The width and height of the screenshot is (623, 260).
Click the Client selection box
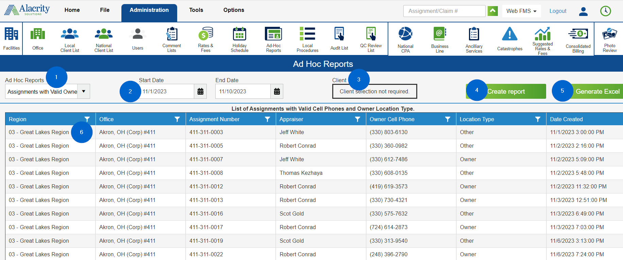pos(374,91)
